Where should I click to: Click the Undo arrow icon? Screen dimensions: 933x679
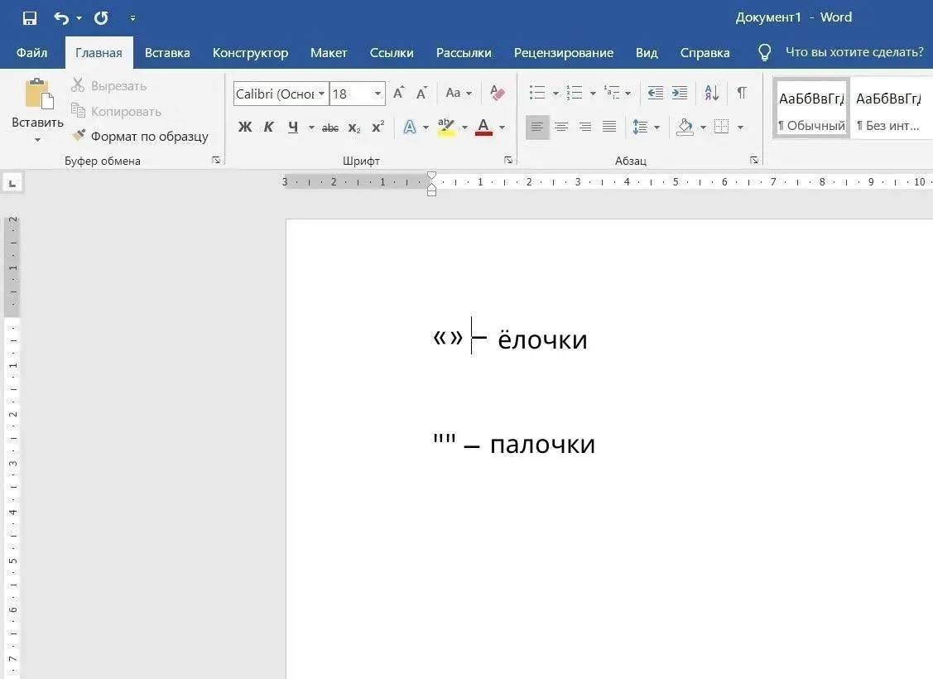61,17
